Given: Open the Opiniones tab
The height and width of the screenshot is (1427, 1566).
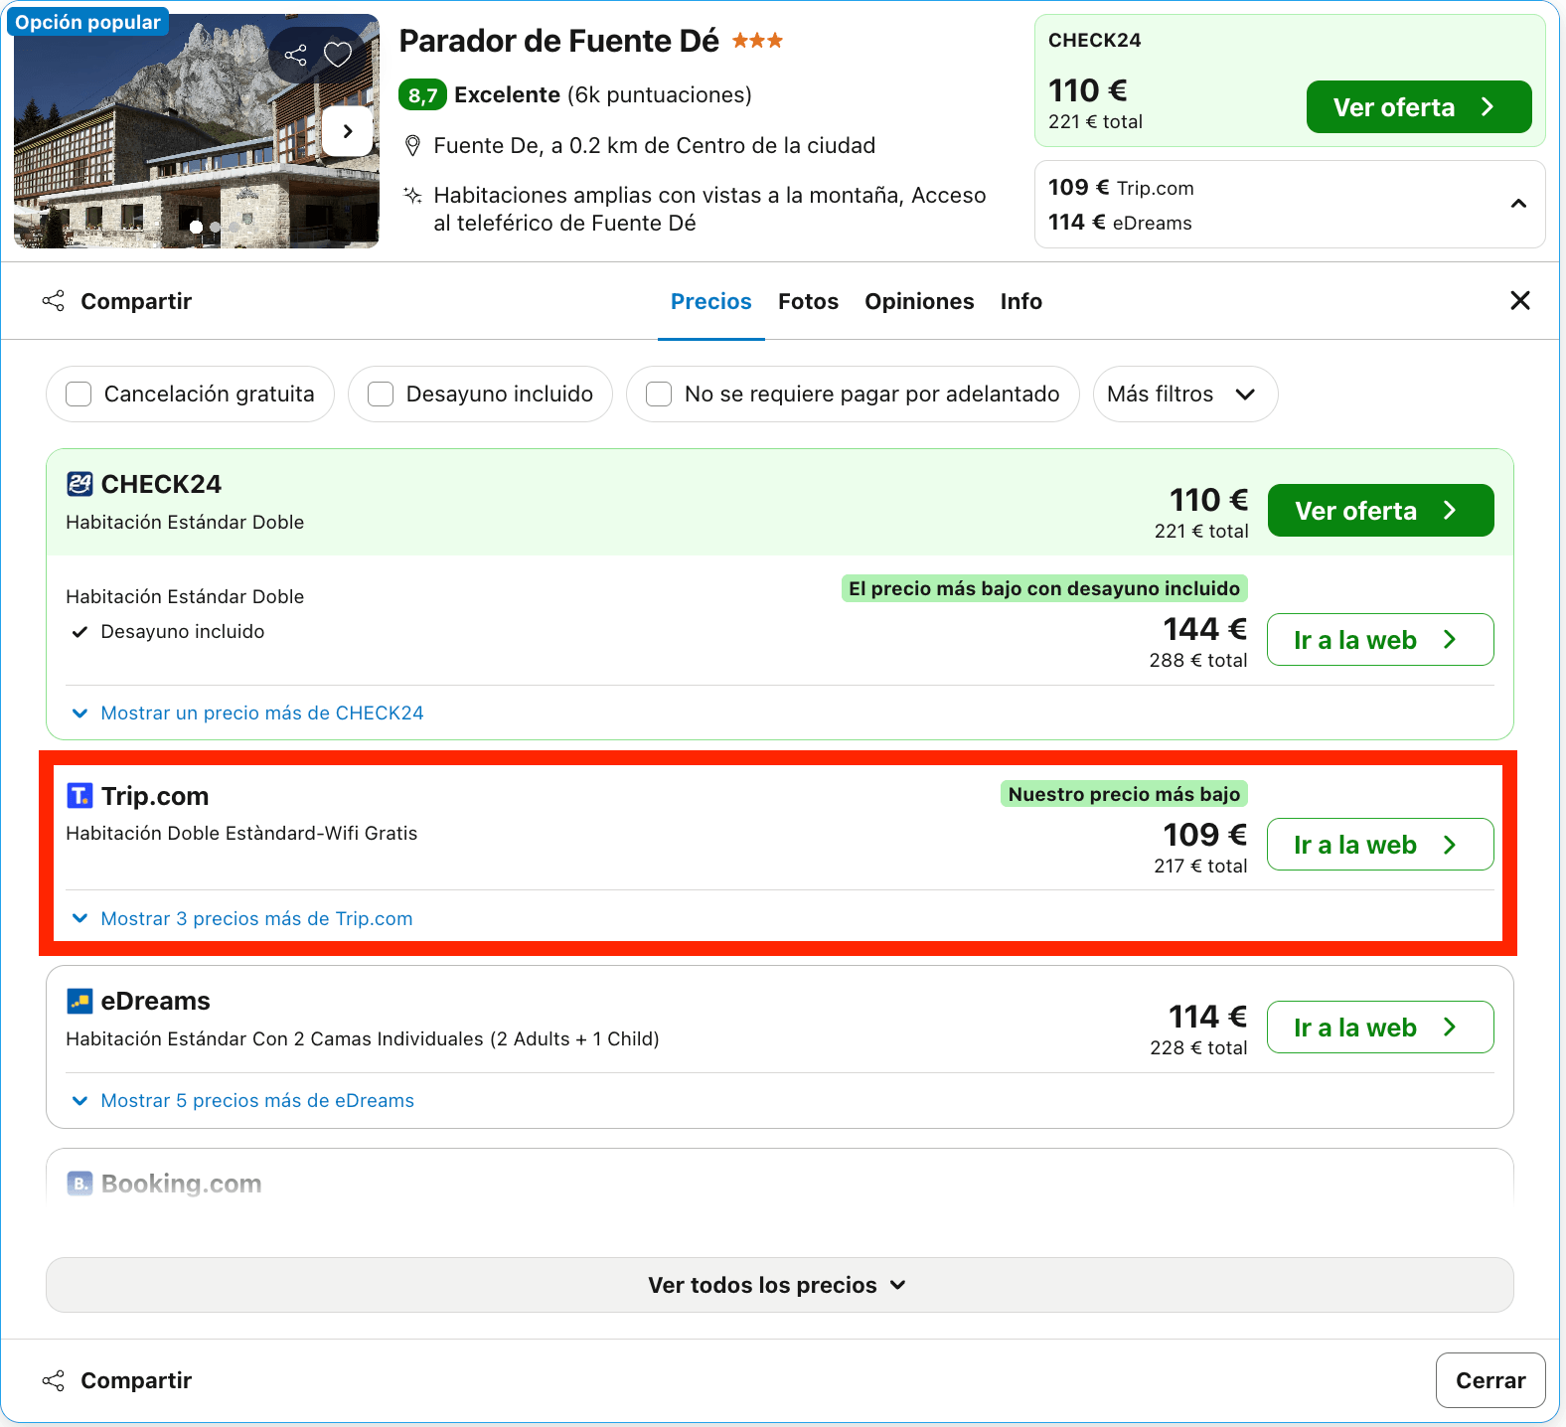Looking at the screenshot, I should click(x=919, y=301).
